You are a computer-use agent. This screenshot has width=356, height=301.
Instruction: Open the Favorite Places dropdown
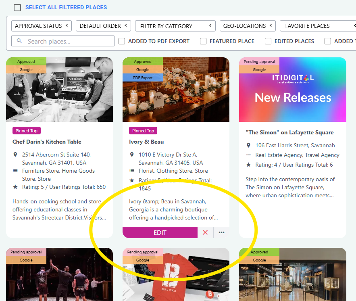point(318,26)
